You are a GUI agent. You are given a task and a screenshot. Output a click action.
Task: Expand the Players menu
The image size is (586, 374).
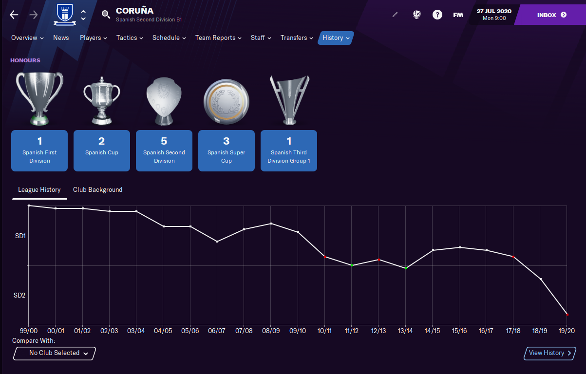pos(94,37)
